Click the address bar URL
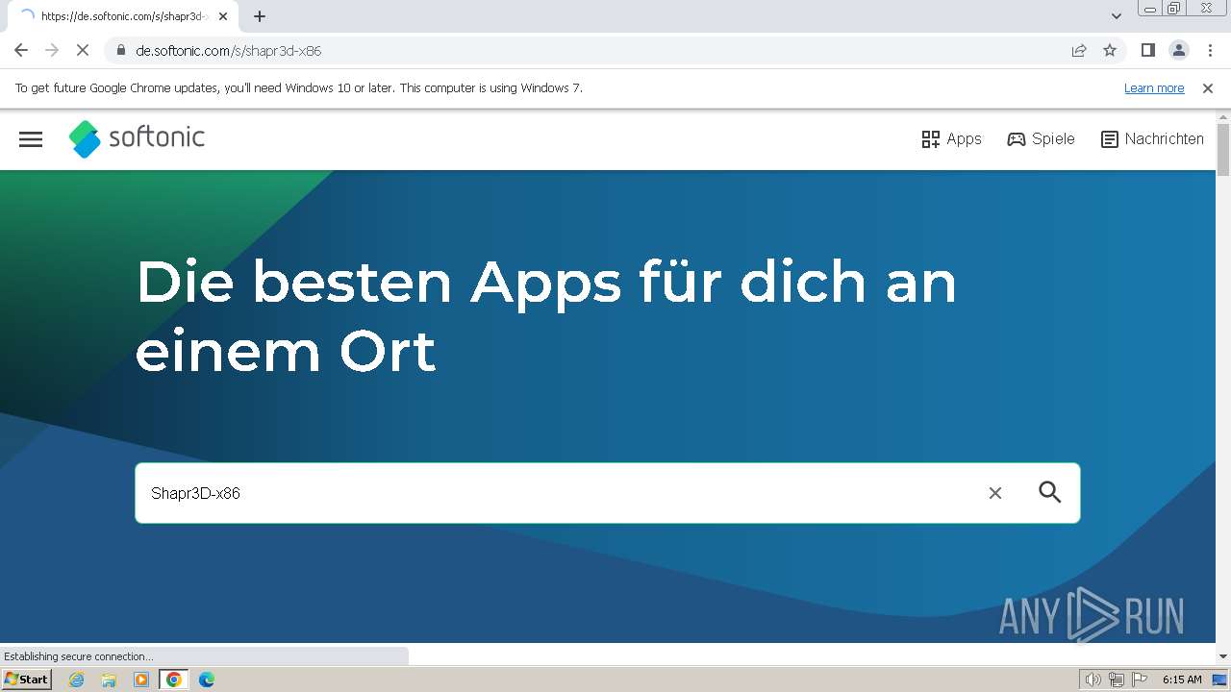The height and width of the screenshot is (692, 1231). tap(228, 51)
